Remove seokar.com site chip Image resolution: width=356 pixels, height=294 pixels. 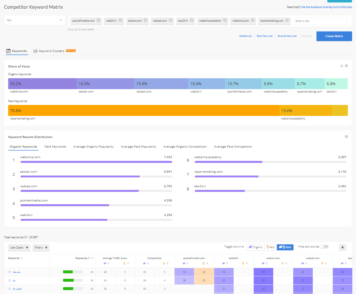(x=145, y=20)
